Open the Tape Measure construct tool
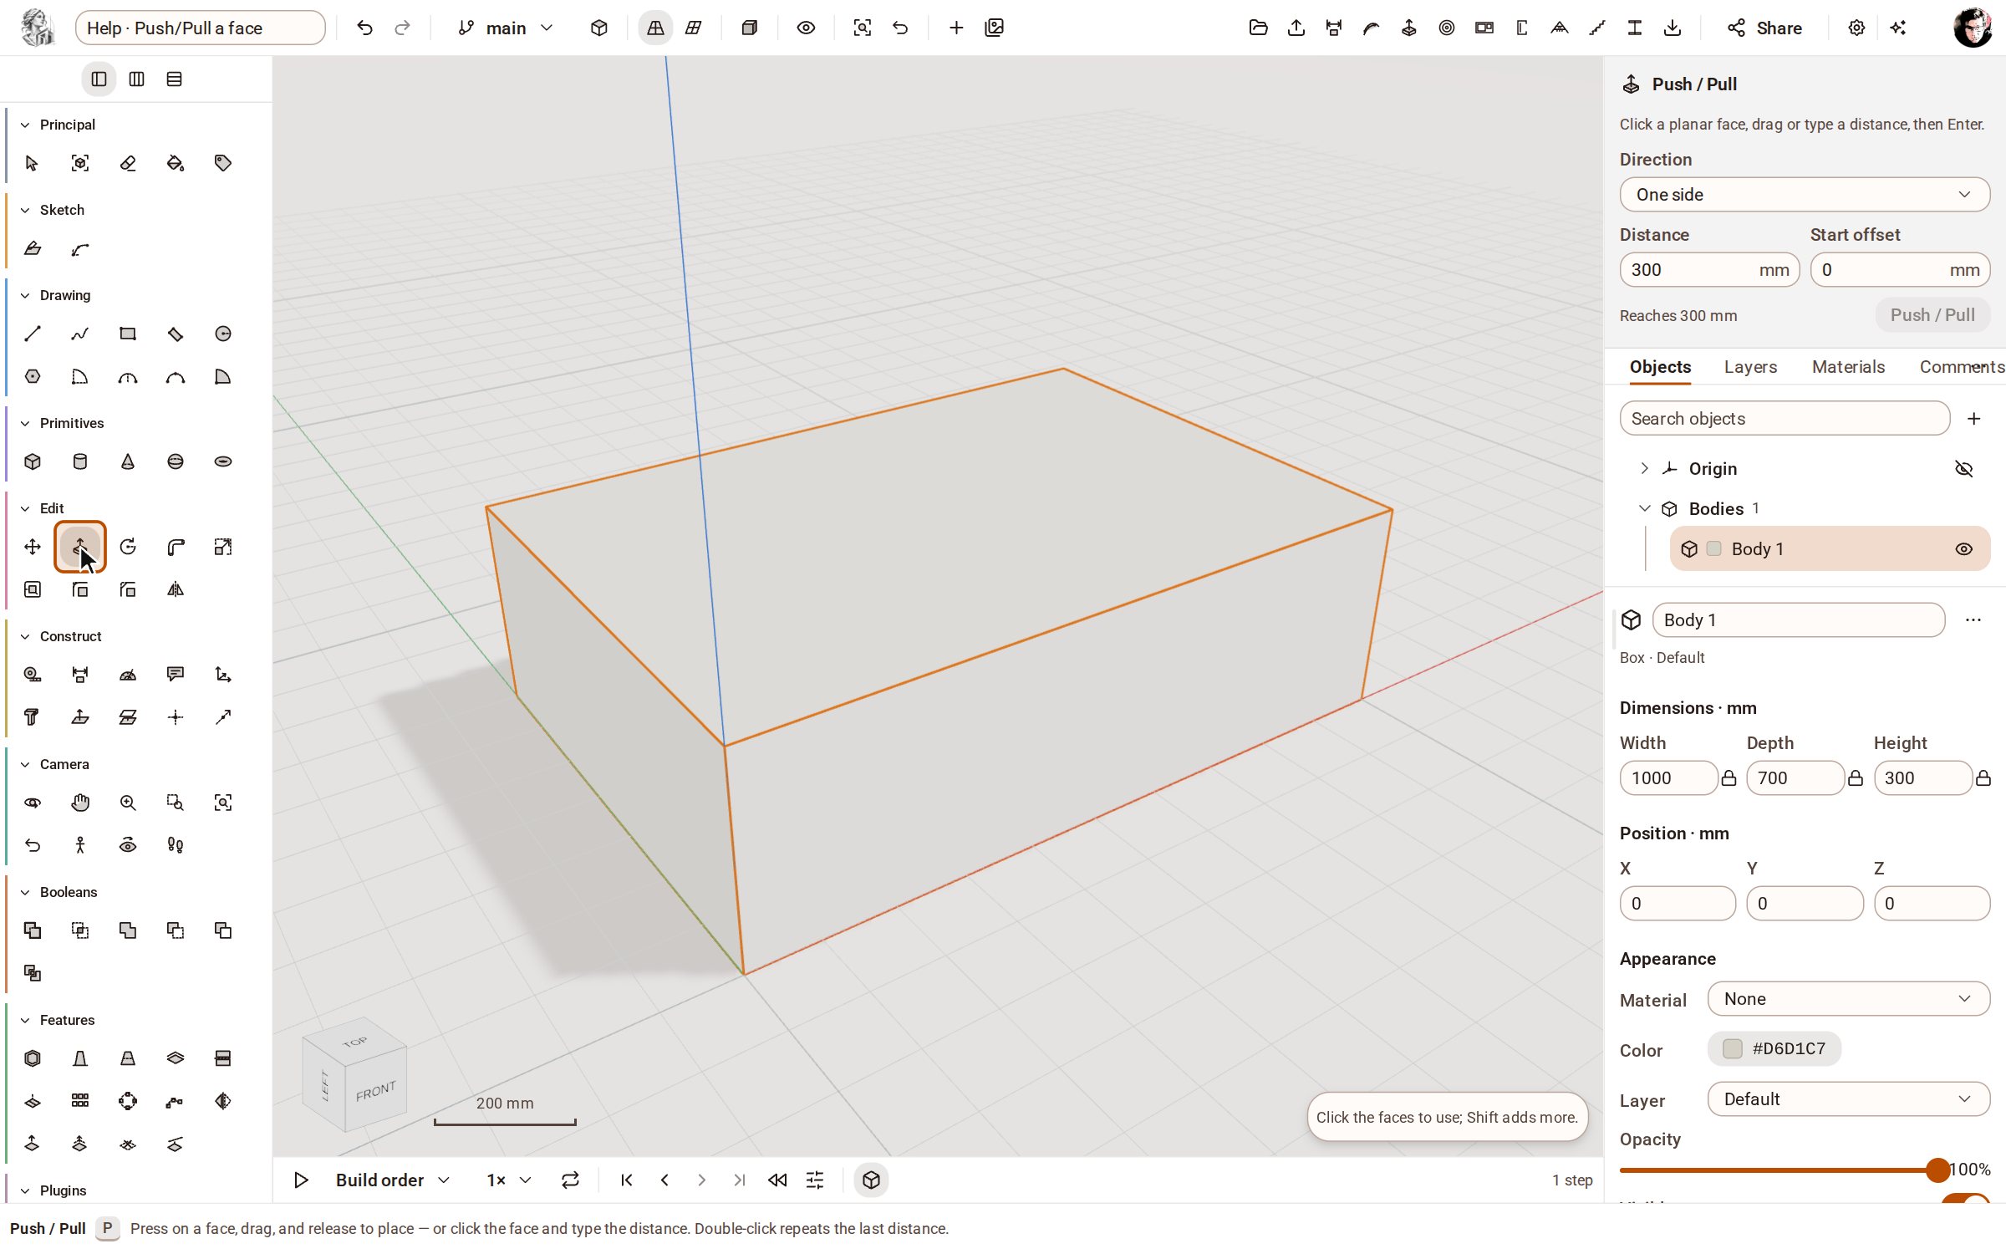The height and width of the screenshot is (1254, 2006). [33, 675]
